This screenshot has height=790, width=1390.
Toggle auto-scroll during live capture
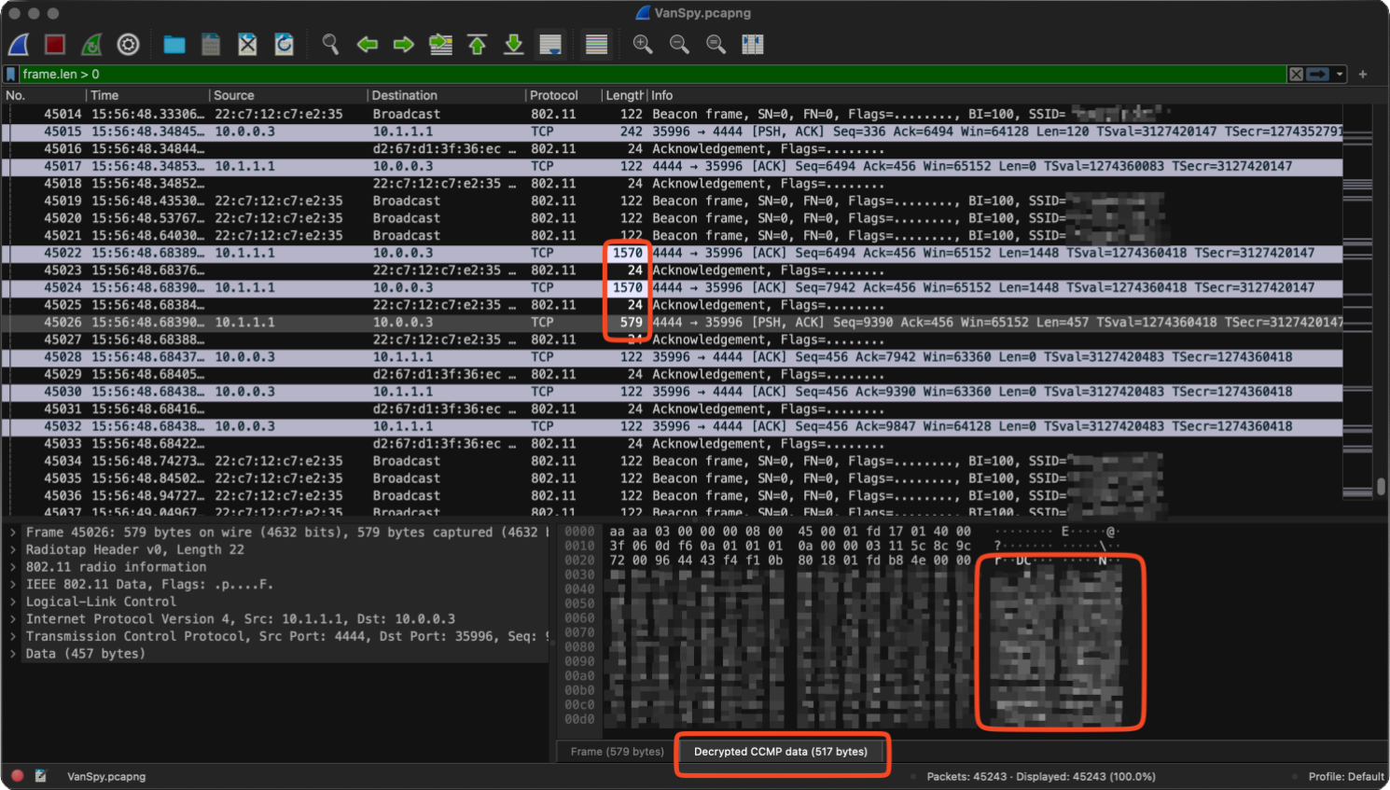(550, 44)
